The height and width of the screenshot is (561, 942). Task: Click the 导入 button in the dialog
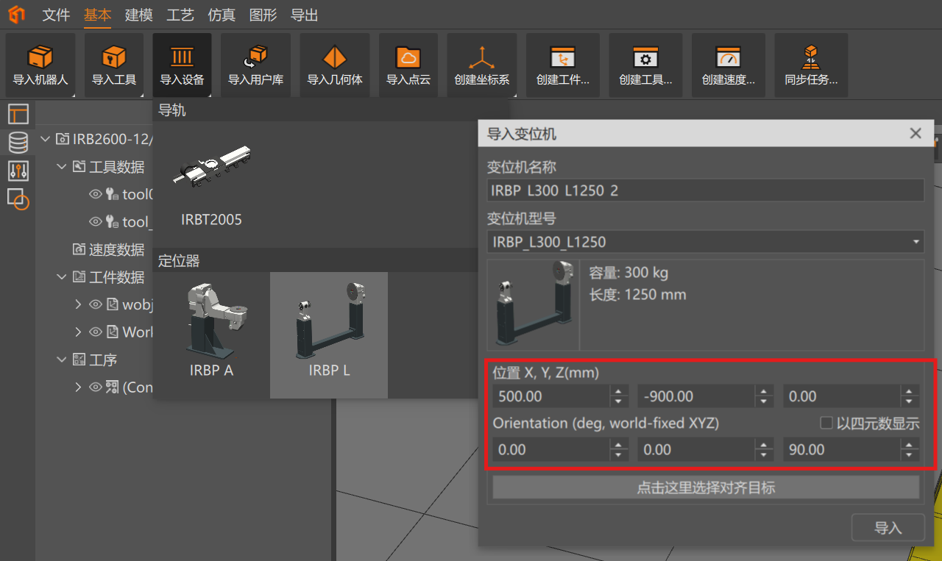pos(888,528)
